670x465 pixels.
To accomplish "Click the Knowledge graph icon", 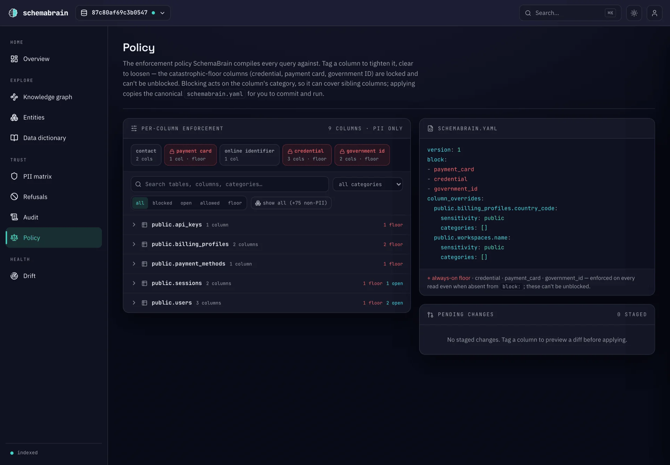I will [x=14, y=97].
